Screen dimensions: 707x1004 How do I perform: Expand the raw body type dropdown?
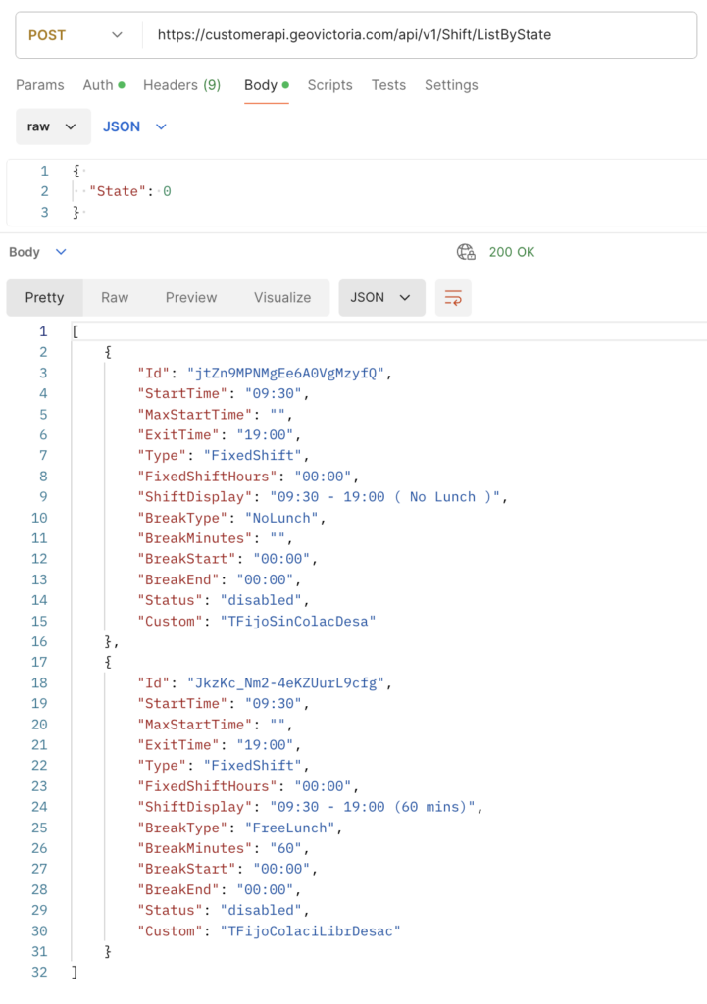(x=53, y=126)
